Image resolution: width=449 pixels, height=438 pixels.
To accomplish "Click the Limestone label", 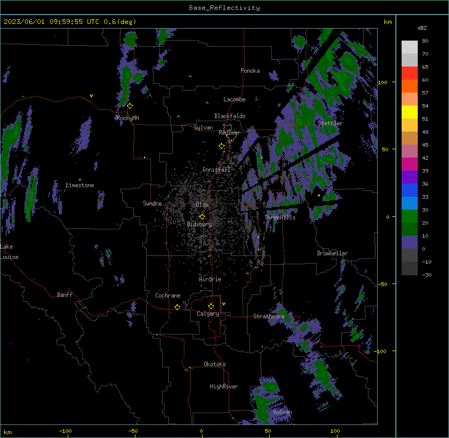I will coord(80,185).
